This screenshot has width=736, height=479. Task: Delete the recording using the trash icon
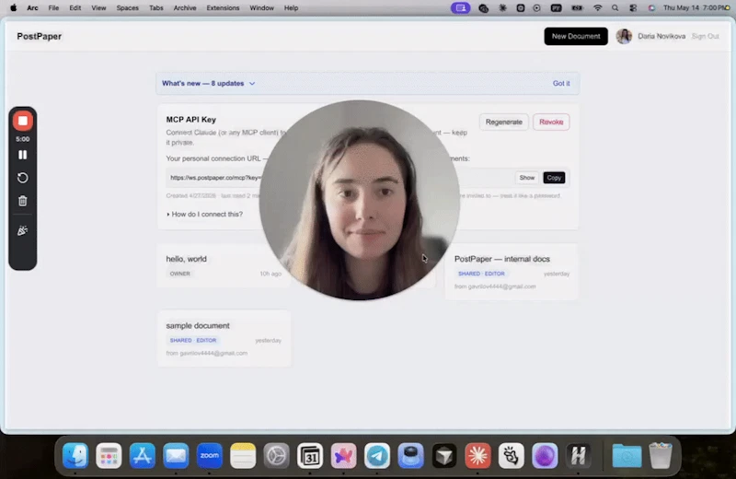coord(22,201)
